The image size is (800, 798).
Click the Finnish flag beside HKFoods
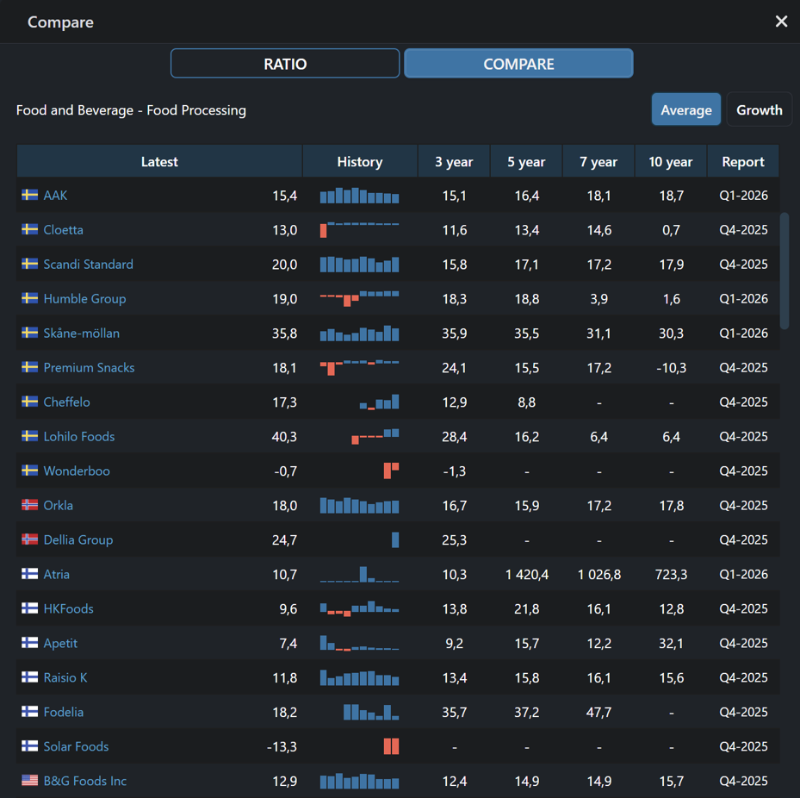pos(29,608)
